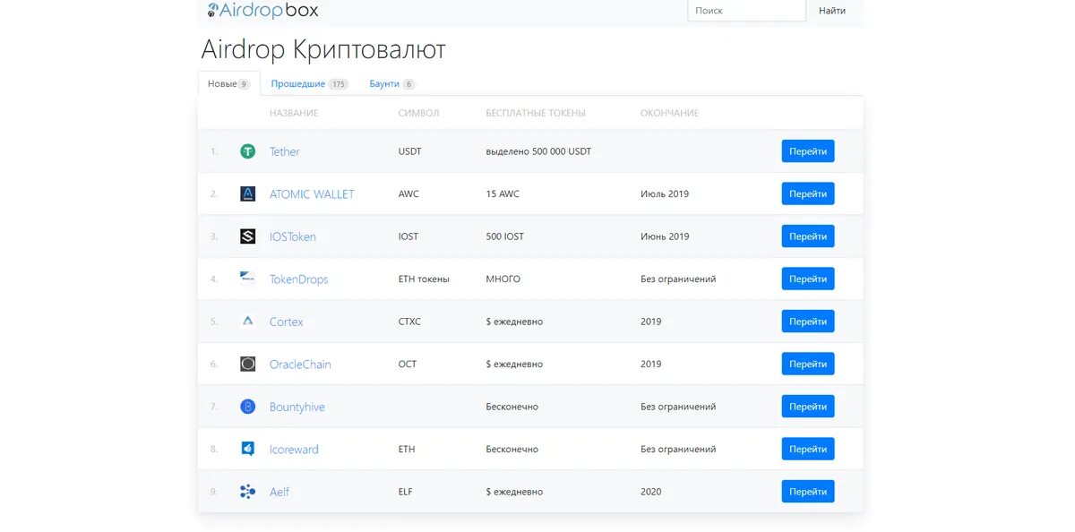This screenshot has height=532, width=1075.
Task: Click the IOSToken logo icon
Action: pyautogui.click(x=248, y=236)
